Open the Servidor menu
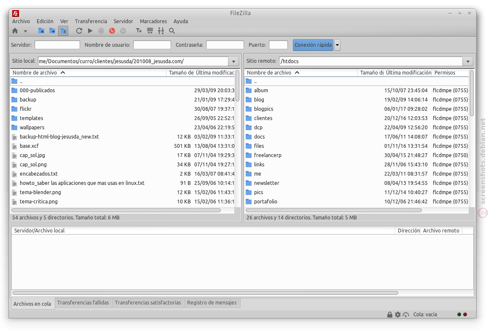The image size is (488, 331). pyautogui.click(x=123, y=21)
